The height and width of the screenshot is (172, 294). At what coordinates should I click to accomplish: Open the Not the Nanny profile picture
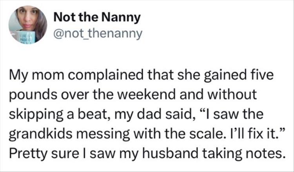[x=27, y=24]
